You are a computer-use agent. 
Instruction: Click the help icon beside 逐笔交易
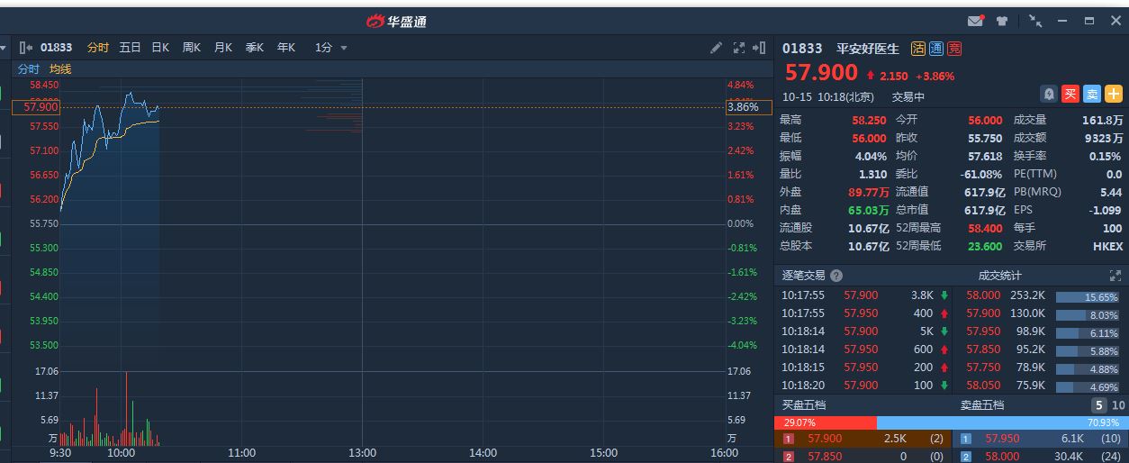[836, 276]
